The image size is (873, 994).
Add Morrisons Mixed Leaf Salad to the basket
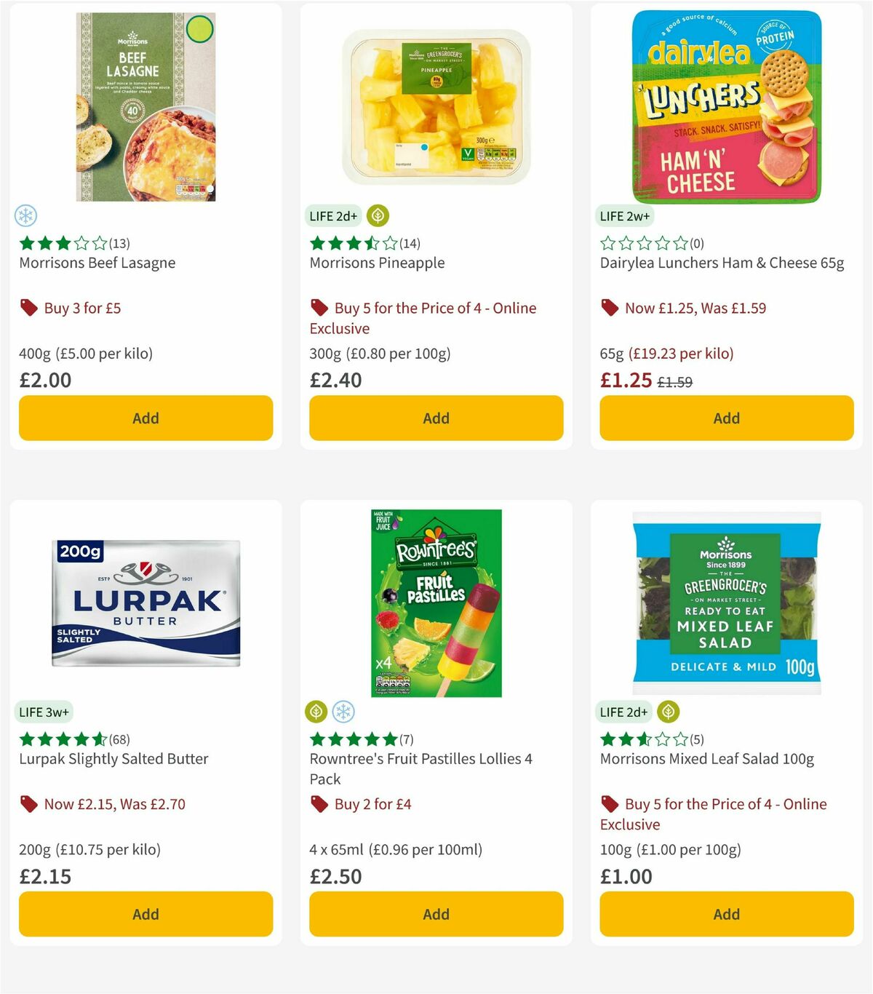[726, 914]
